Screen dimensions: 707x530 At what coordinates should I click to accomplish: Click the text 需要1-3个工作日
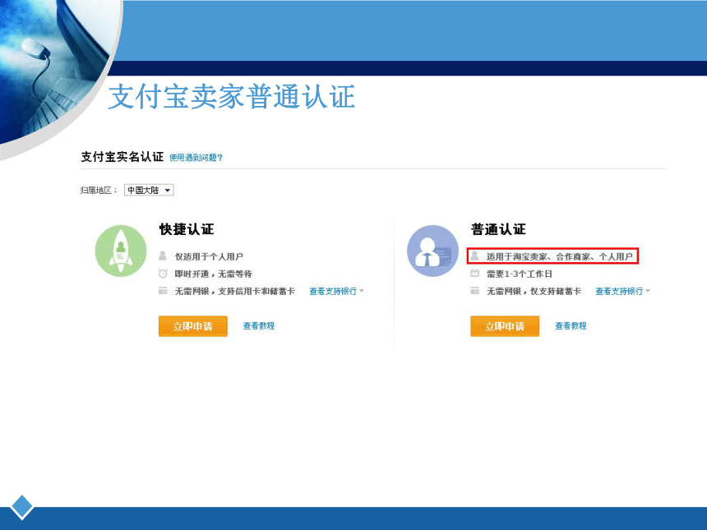[520, 274]
